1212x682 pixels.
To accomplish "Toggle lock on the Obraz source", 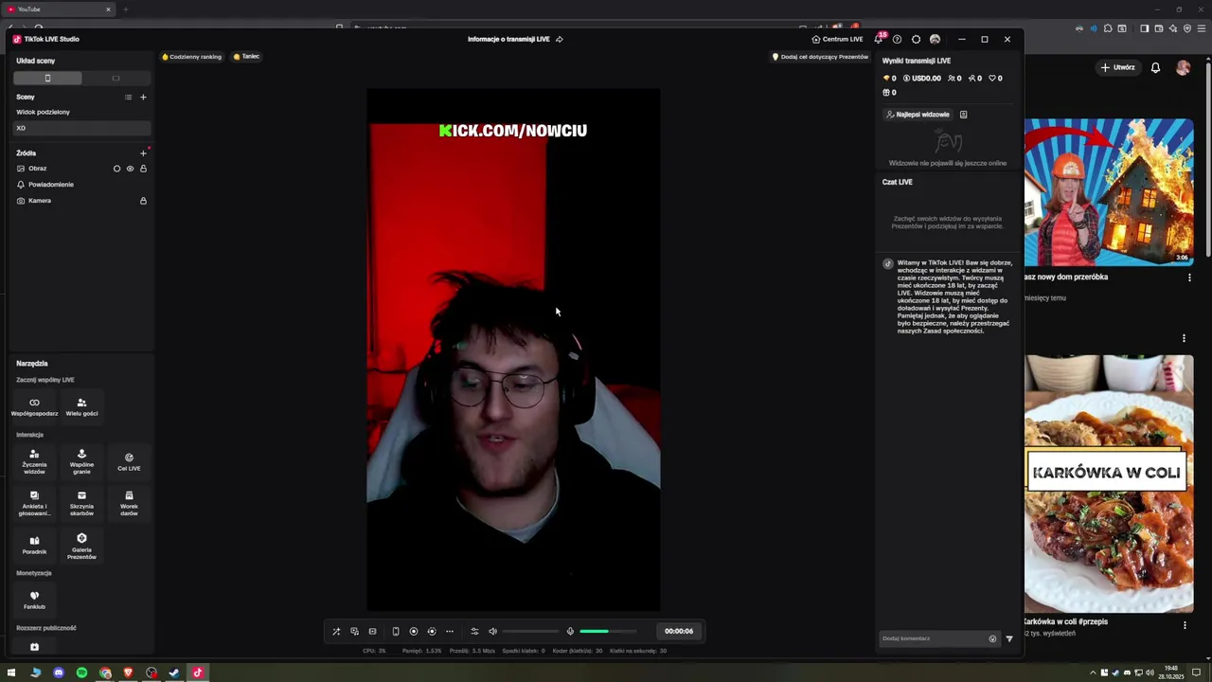I will [x=144, y=169].
